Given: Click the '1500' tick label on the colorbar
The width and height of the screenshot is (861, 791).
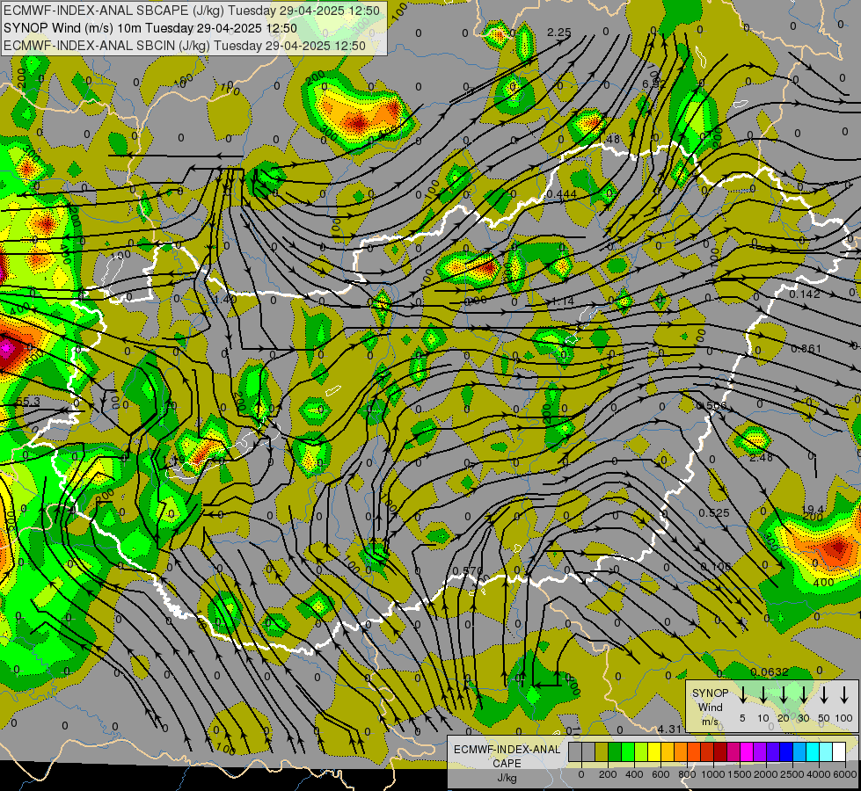Looking at the screenshot, I should pos(739,774).
